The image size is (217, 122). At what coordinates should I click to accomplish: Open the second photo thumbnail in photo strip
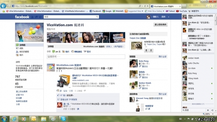click(70, 38)
